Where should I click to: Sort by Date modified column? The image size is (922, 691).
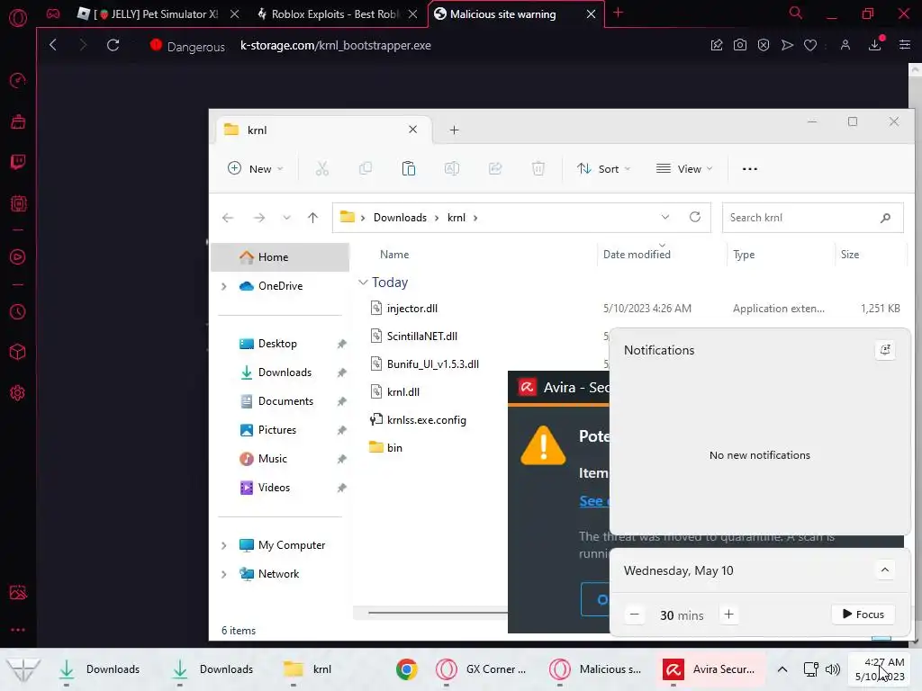pos(637,255)
